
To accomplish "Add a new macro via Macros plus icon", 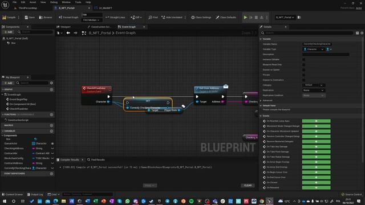I will [x=51, y=125].
